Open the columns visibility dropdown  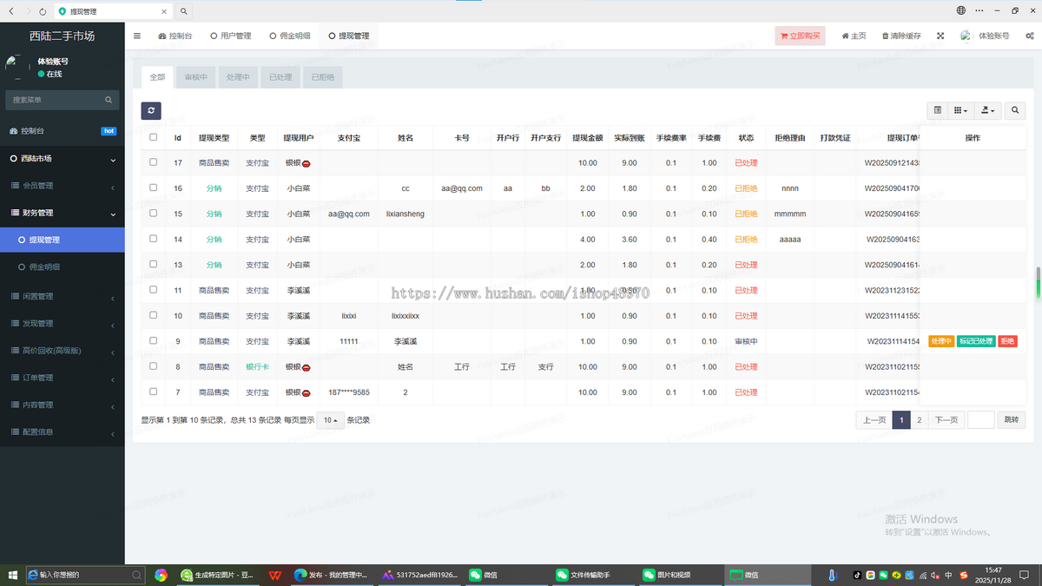point(960,110)
